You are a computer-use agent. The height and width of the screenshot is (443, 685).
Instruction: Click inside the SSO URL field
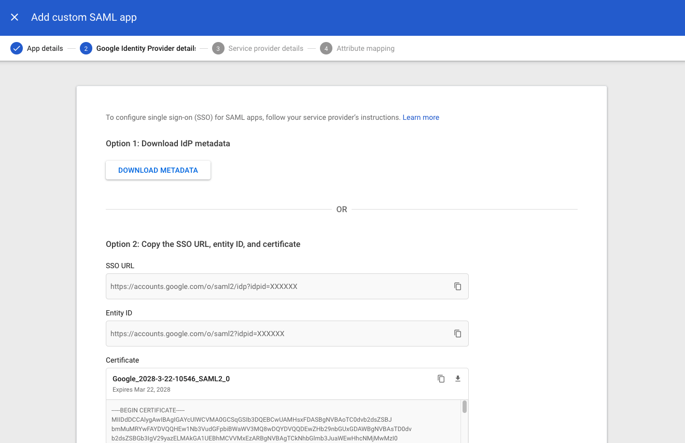[275, 286]
